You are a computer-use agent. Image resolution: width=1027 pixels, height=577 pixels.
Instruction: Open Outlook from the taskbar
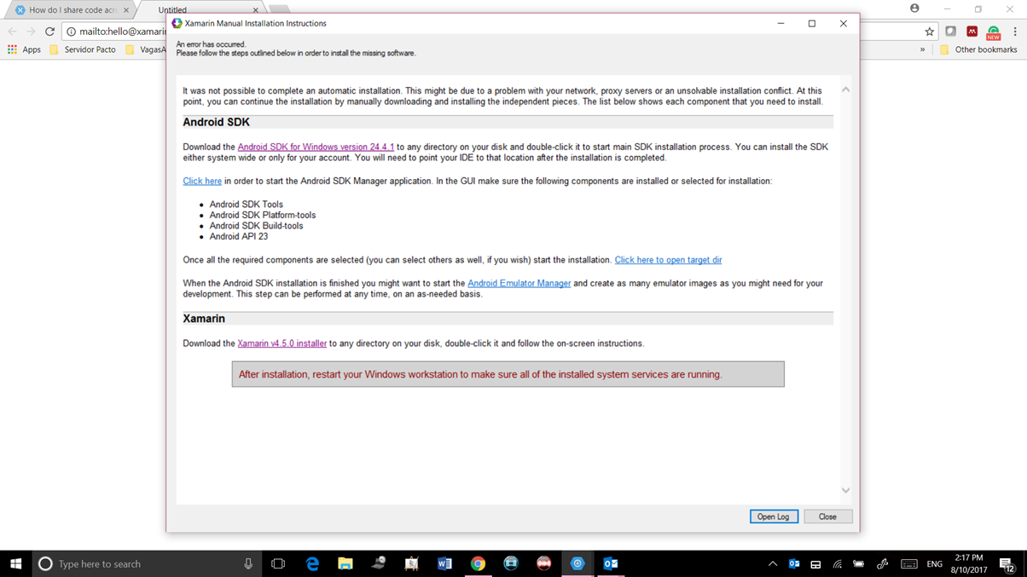(611, 563)
